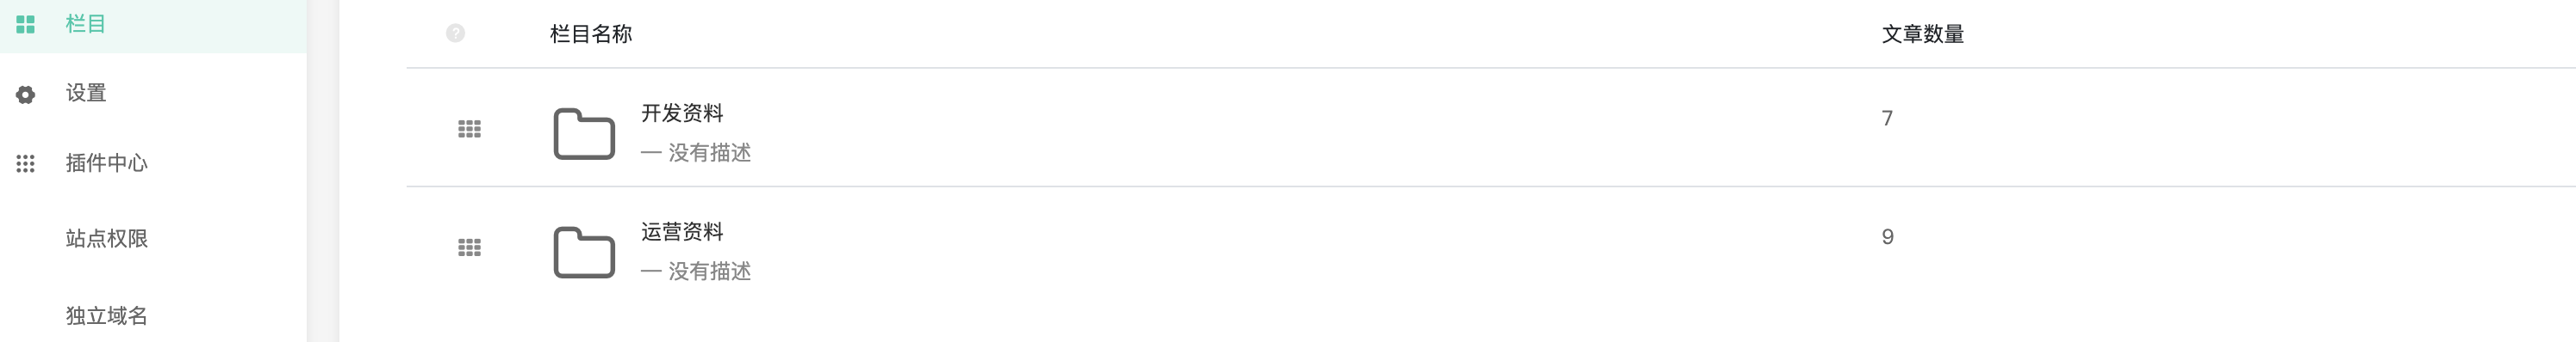2576x342 pixels.
Task: Click the drag handle for 运营资料 row
Action: [x=469, y=247]
